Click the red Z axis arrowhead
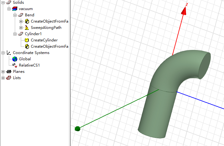Image resolution: width=224 pixels, height=146 pixels. pos(184,11)
